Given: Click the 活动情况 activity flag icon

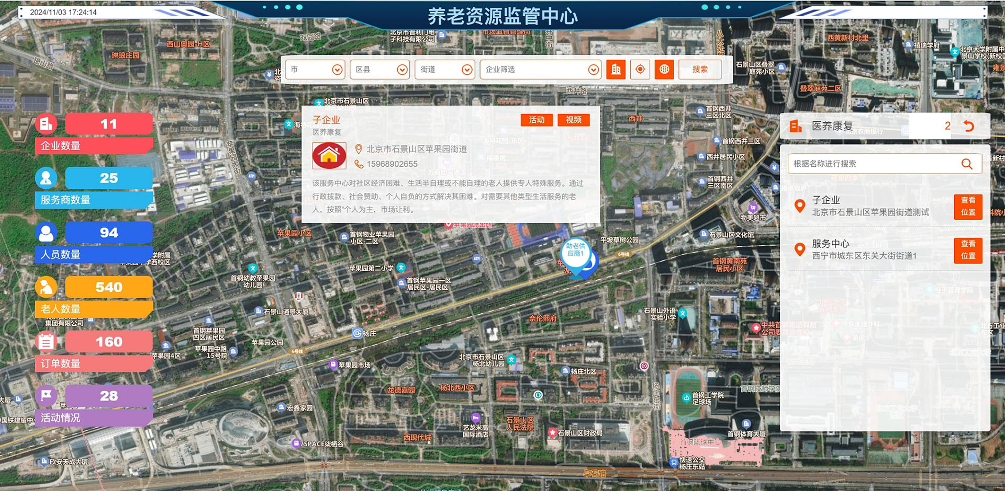Looking at the screenshot, I should [46, 396].
